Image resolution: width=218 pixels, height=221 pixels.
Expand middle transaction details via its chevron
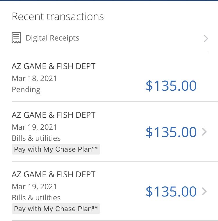pyautogui.click(x=204, y=132)
